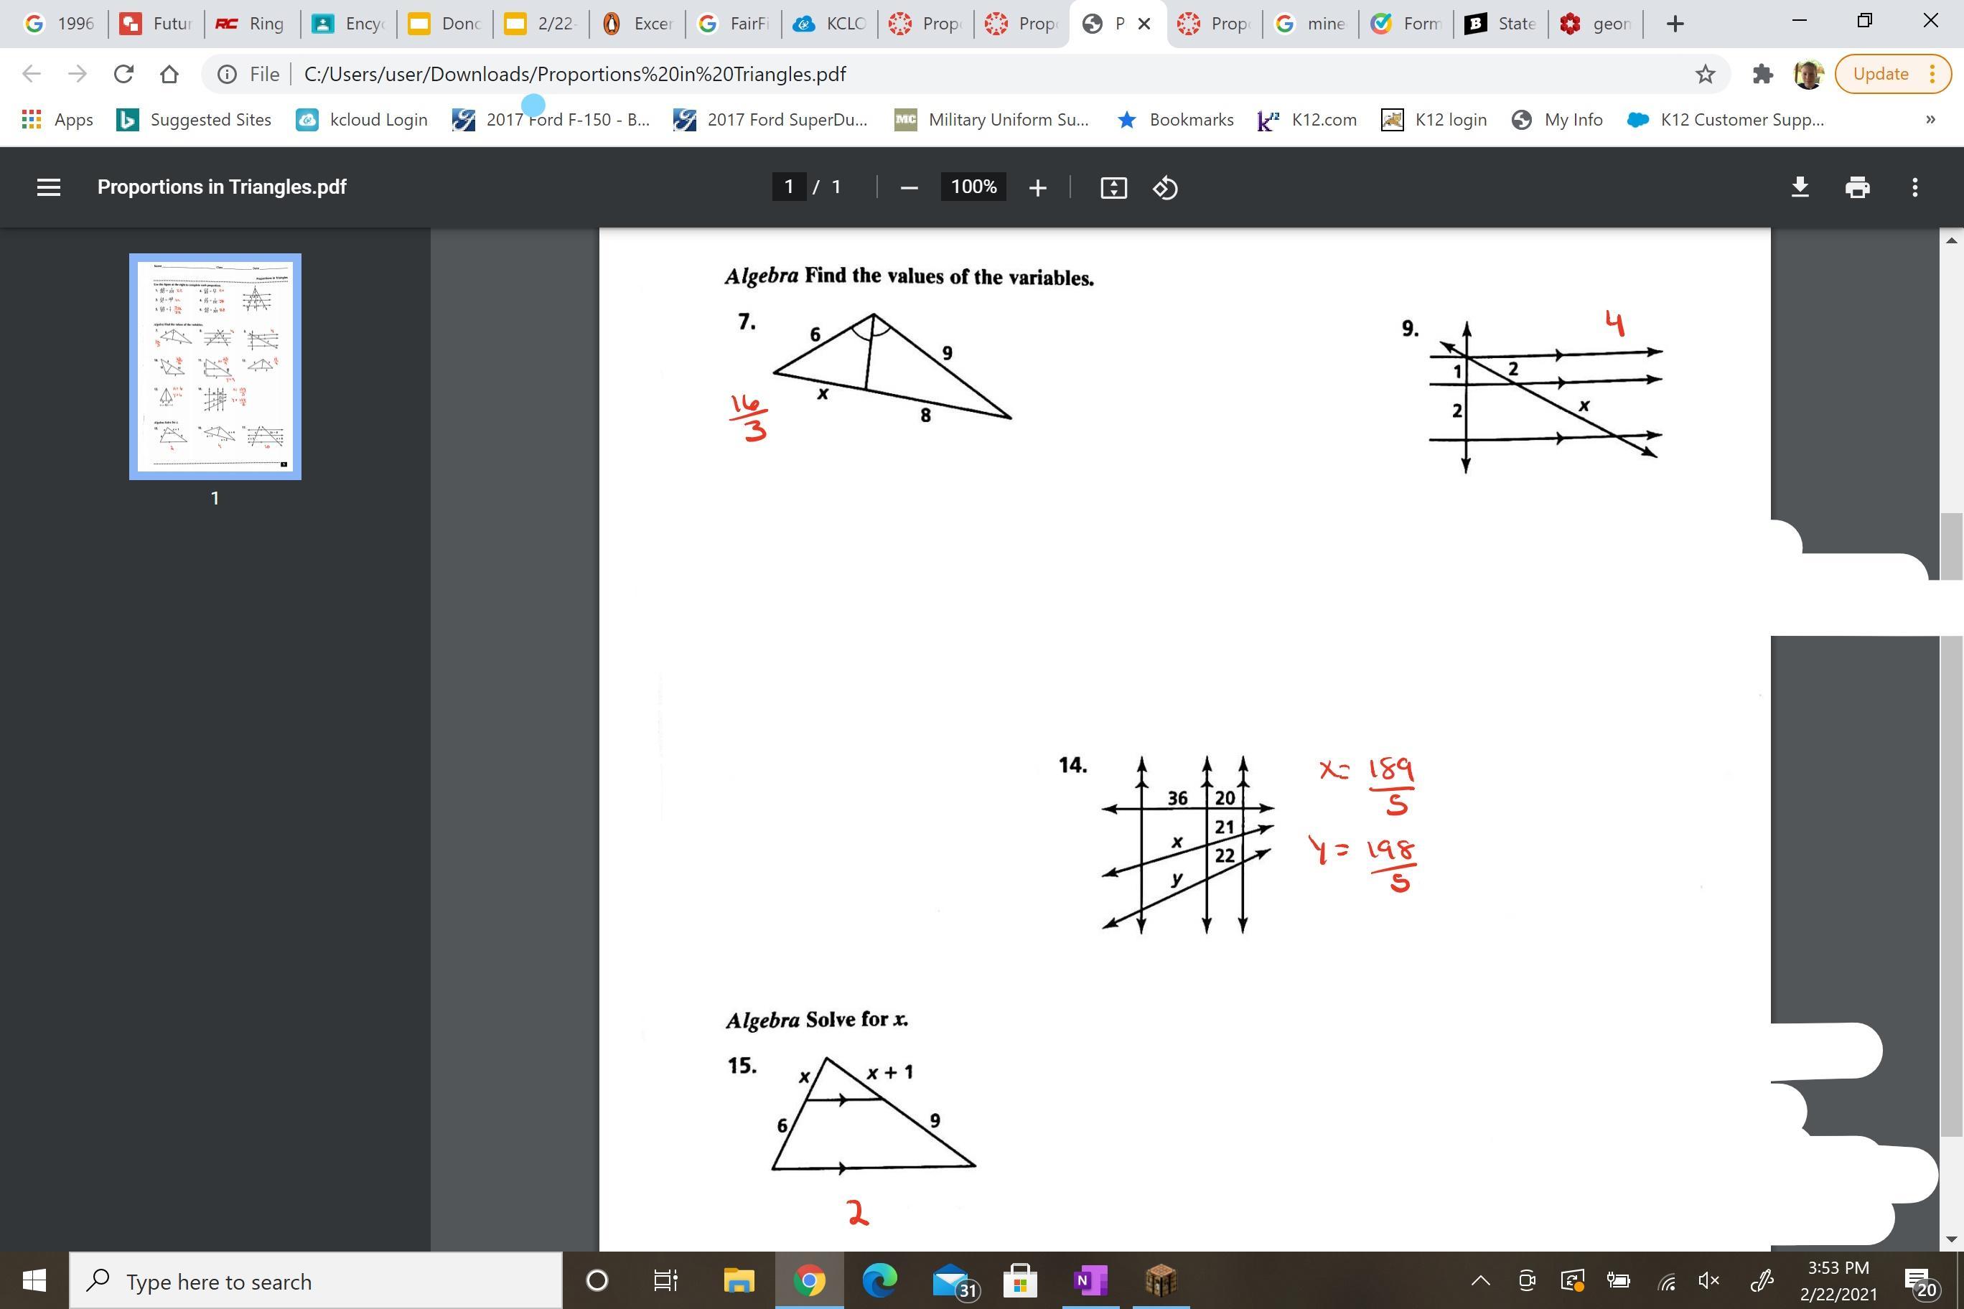Select the page 1 thumbnail
This screenshot has width=1964, height=1309.
pyautogui.click(x=215, y=367)
